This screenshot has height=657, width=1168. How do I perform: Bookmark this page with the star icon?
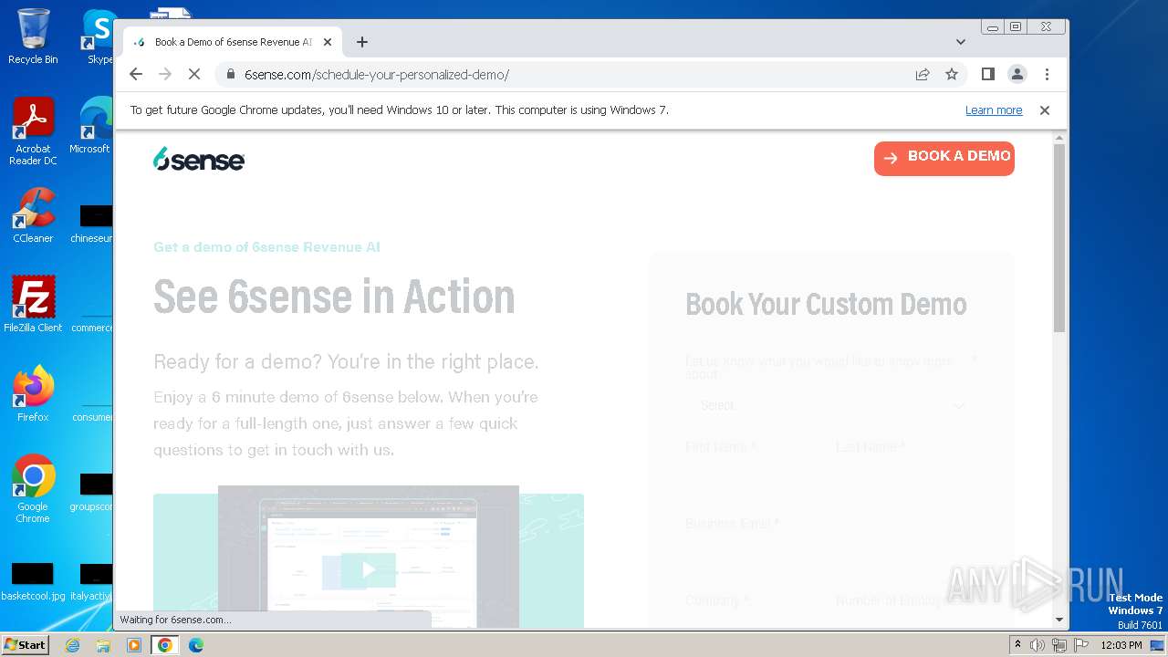(x=952, y=74)
